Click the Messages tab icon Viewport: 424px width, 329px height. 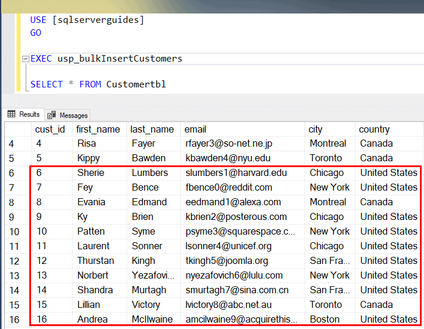pyautogui.click(x=52, y=115)
